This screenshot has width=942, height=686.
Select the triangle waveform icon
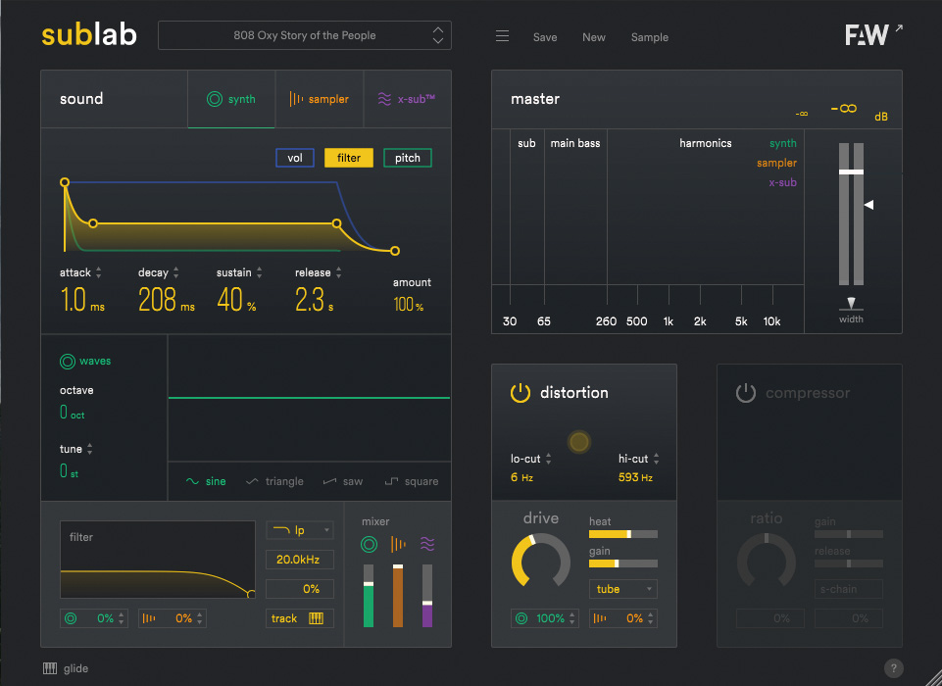point(252,481)
